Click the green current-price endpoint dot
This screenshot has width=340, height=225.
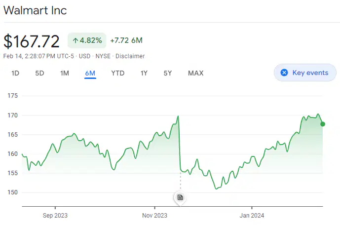[323, 124]
